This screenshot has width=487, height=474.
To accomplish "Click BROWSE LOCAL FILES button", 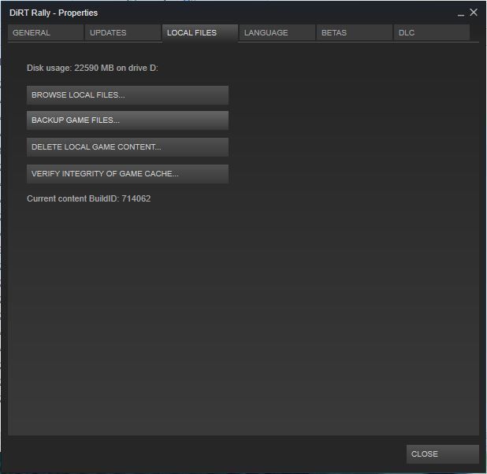I will pyautogui.click(x=128, y=95).
